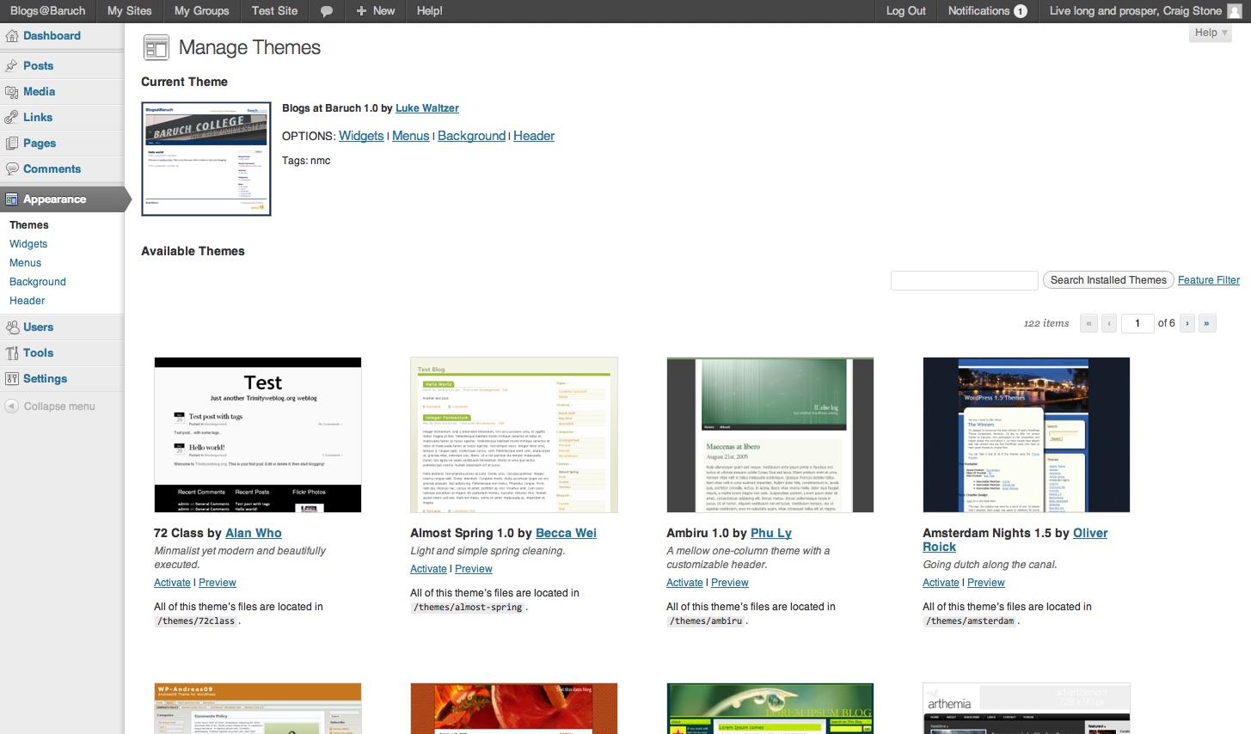Select Themes in the Appearance submenu

click(29, 225)
